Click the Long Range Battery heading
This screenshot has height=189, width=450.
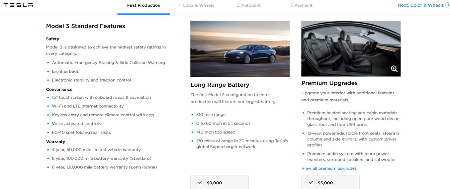[x=220, y=85]
